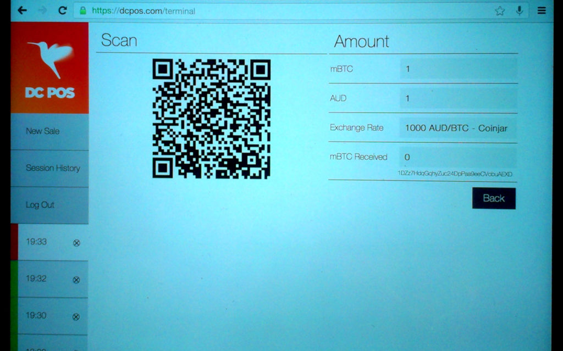Click the mBTC Received value field
This screenshot has height=351, width=563.
coord(458,157)
